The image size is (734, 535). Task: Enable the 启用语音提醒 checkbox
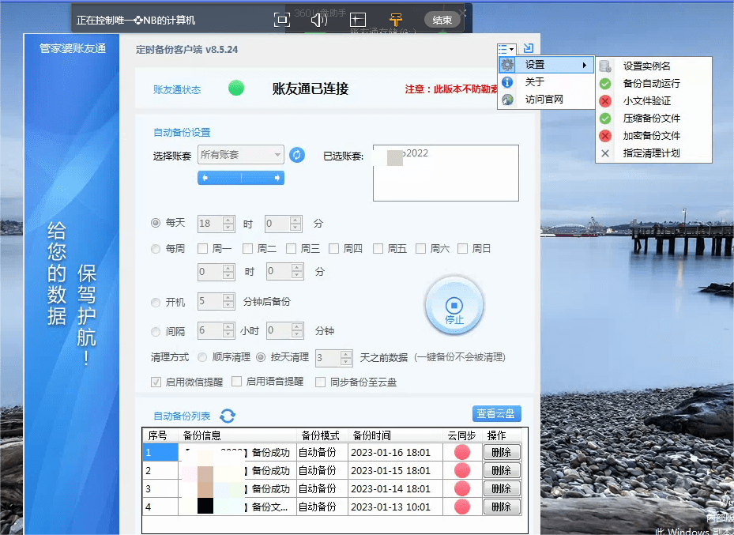[x=237, y=382]
